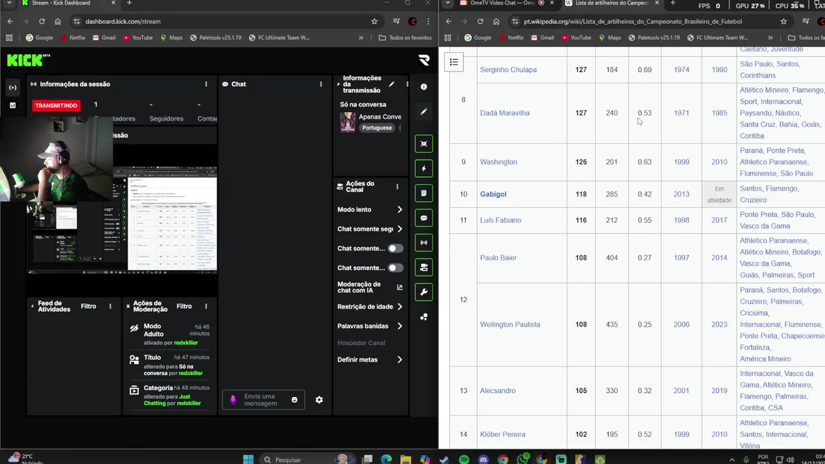Open 'Todos os favoritos' folder in Kick window
Screen dimensions: 825x464
(405, 37)
